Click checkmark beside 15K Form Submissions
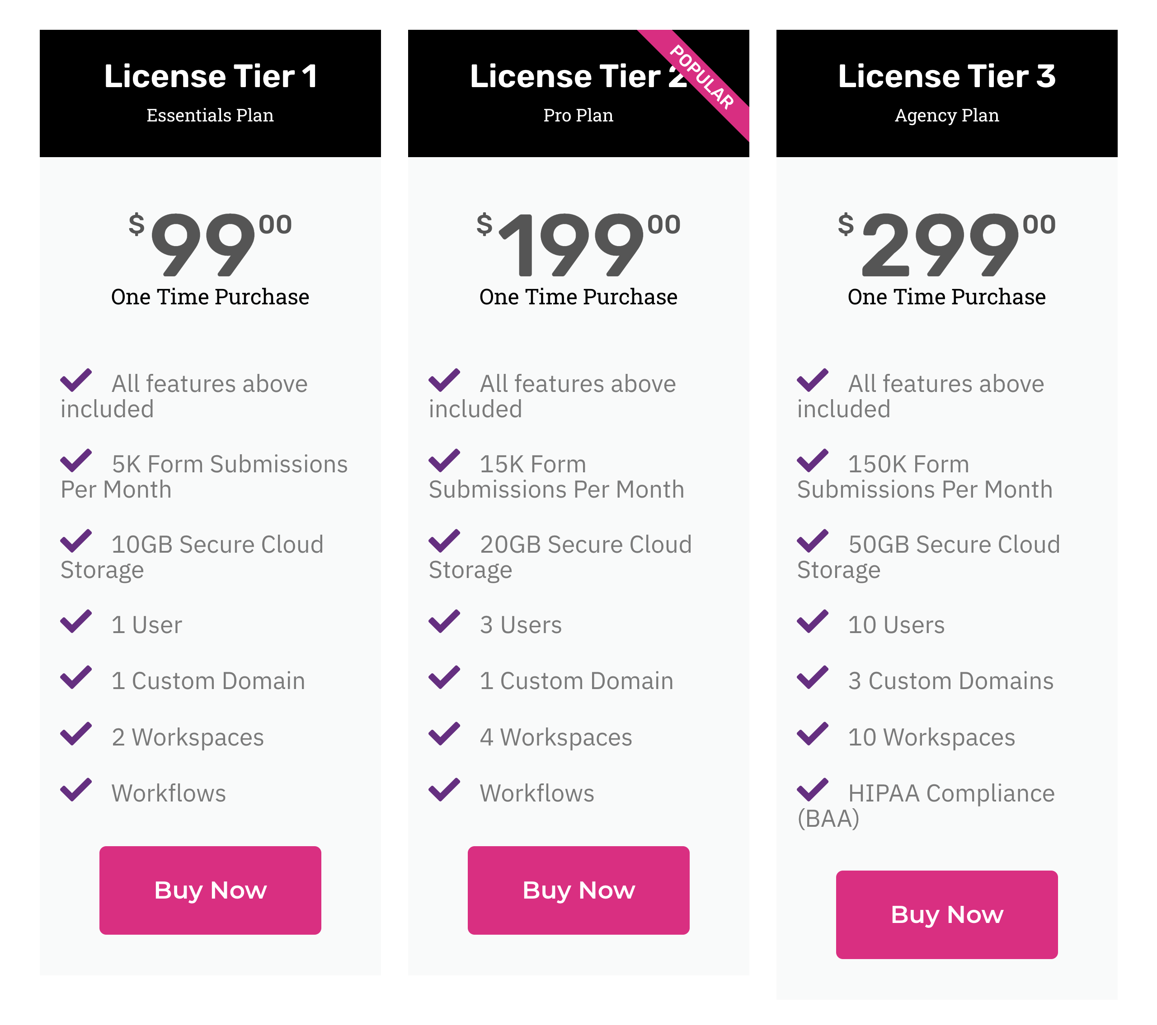The height and width of the screenshot is (1025, 1157). pos(444,461)
